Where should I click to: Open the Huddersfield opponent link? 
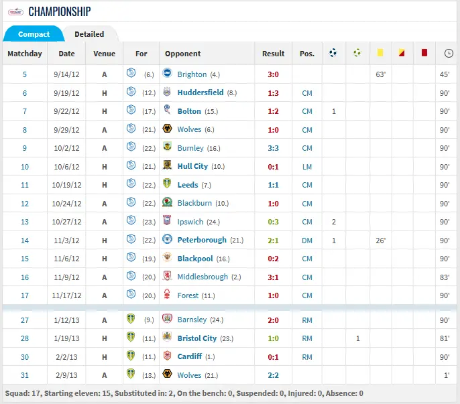pyautogui.click(x=200, y=92)
